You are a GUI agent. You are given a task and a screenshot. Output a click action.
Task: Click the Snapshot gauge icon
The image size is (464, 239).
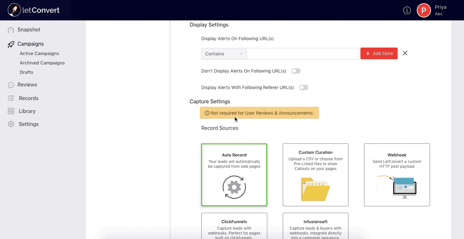(x=11, y=30)
